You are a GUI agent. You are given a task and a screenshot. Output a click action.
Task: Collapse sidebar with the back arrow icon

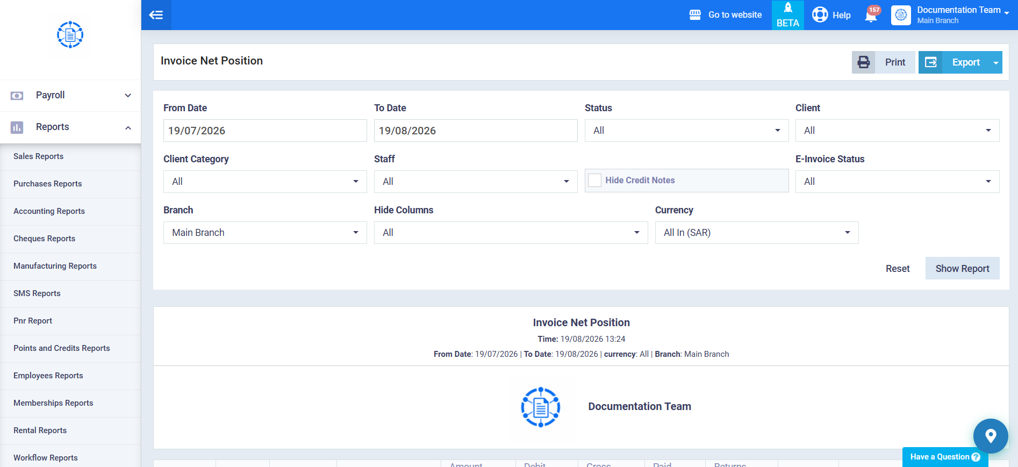pyautogui.click(x=156, y=15)
